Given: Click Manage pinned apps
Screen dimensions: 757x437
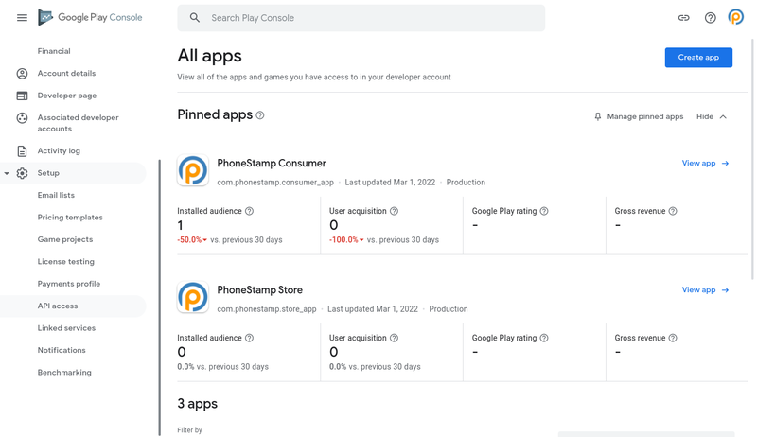Looking at the screenshot, I should coord(645,116).
